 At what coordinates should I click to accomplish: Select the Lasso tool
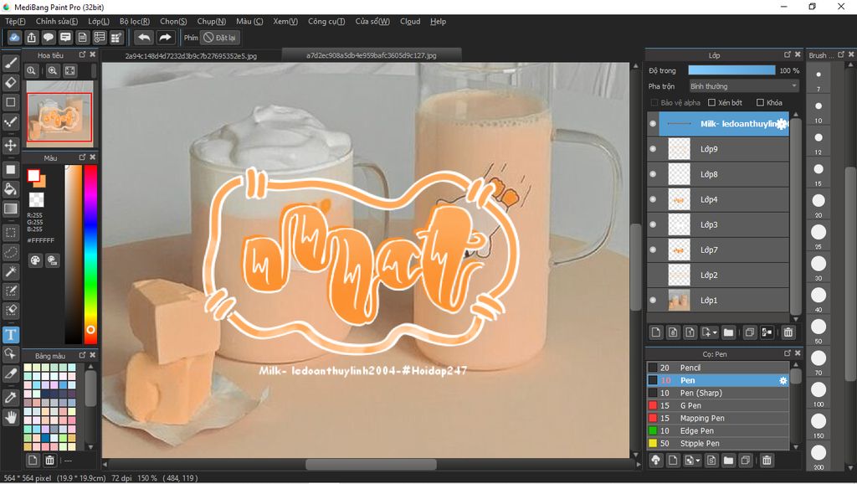[x=10, y=252]
